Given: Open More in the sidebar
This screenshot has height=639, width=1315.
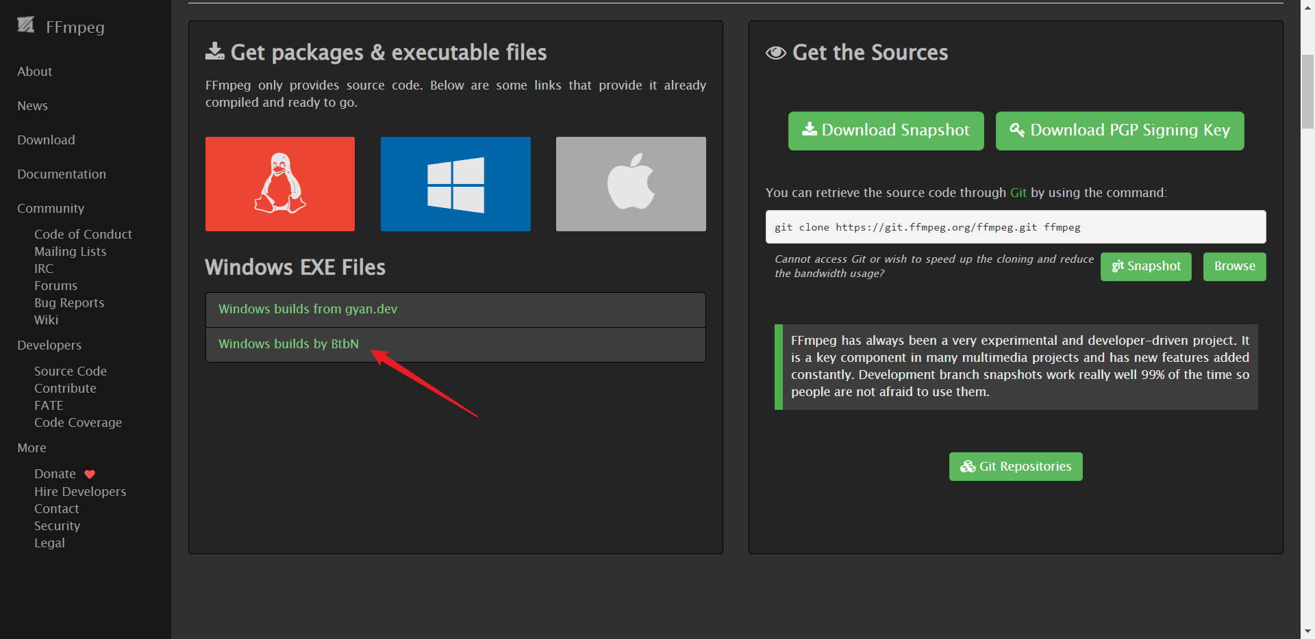Looking at the screenshot, I should [32, 448].
